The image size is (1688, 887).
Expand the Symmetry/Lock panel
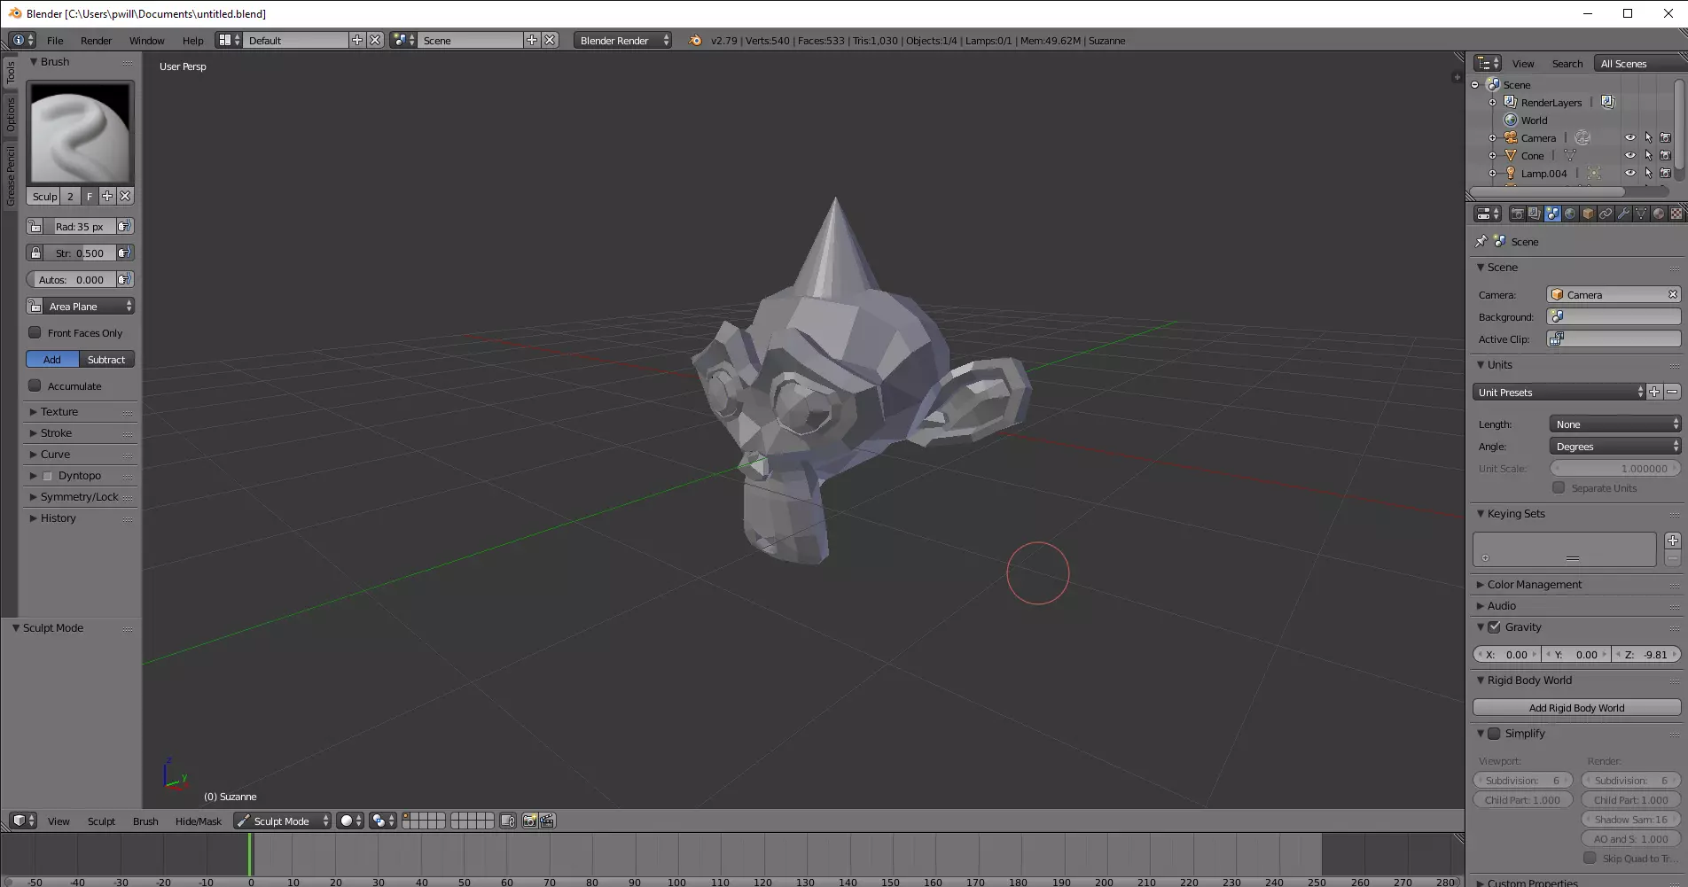(x=80, y=497)
